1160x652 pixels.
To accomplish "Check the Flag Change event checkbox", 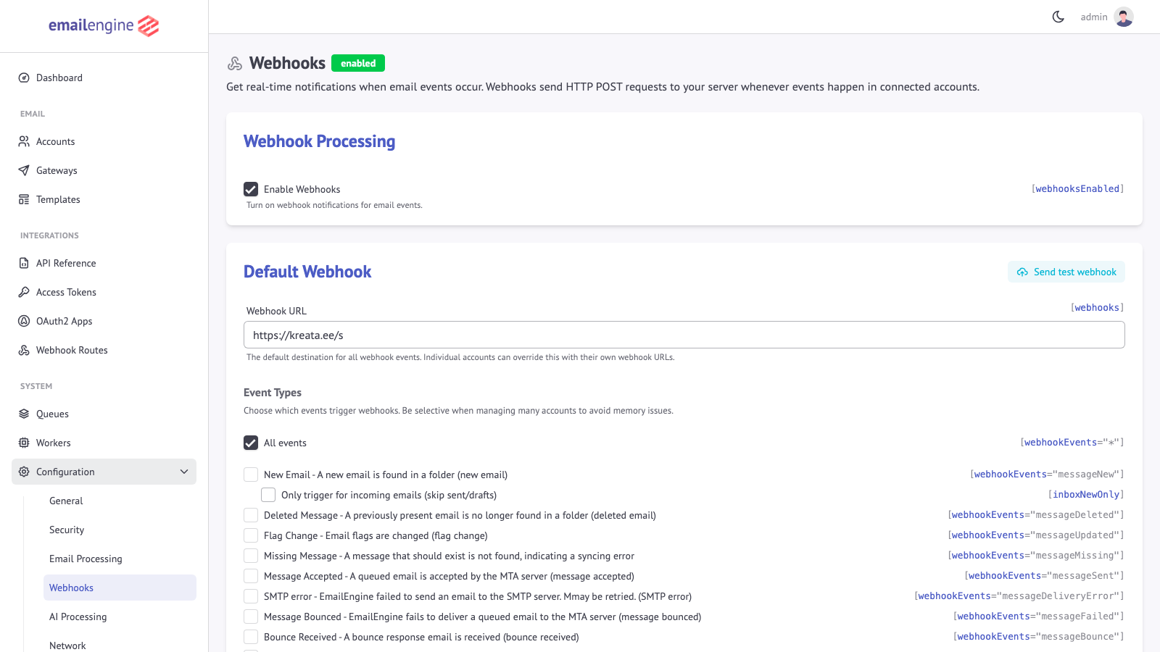I will pos(251,535).
